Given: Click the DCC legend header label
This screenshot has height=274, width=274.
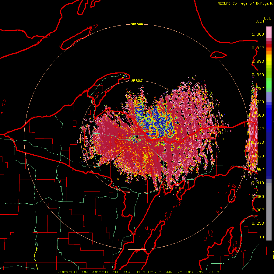Looking at the screenshot, I should coord(268,18).
